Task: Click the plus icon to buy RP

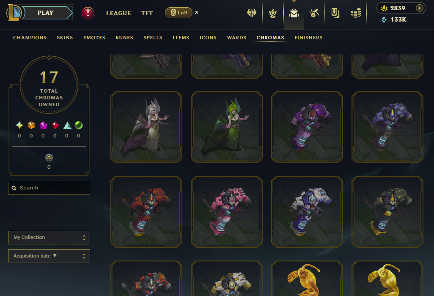Action: click(420, 8)
